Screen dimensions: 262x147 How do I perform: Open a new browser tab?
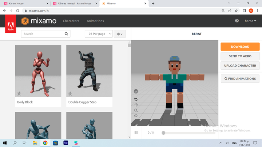[153, 3]
